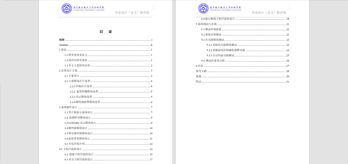Select entry 3.5 继电器控制模块设计
348x164 pixels.
pyautogui.click(x=108, y=133)
